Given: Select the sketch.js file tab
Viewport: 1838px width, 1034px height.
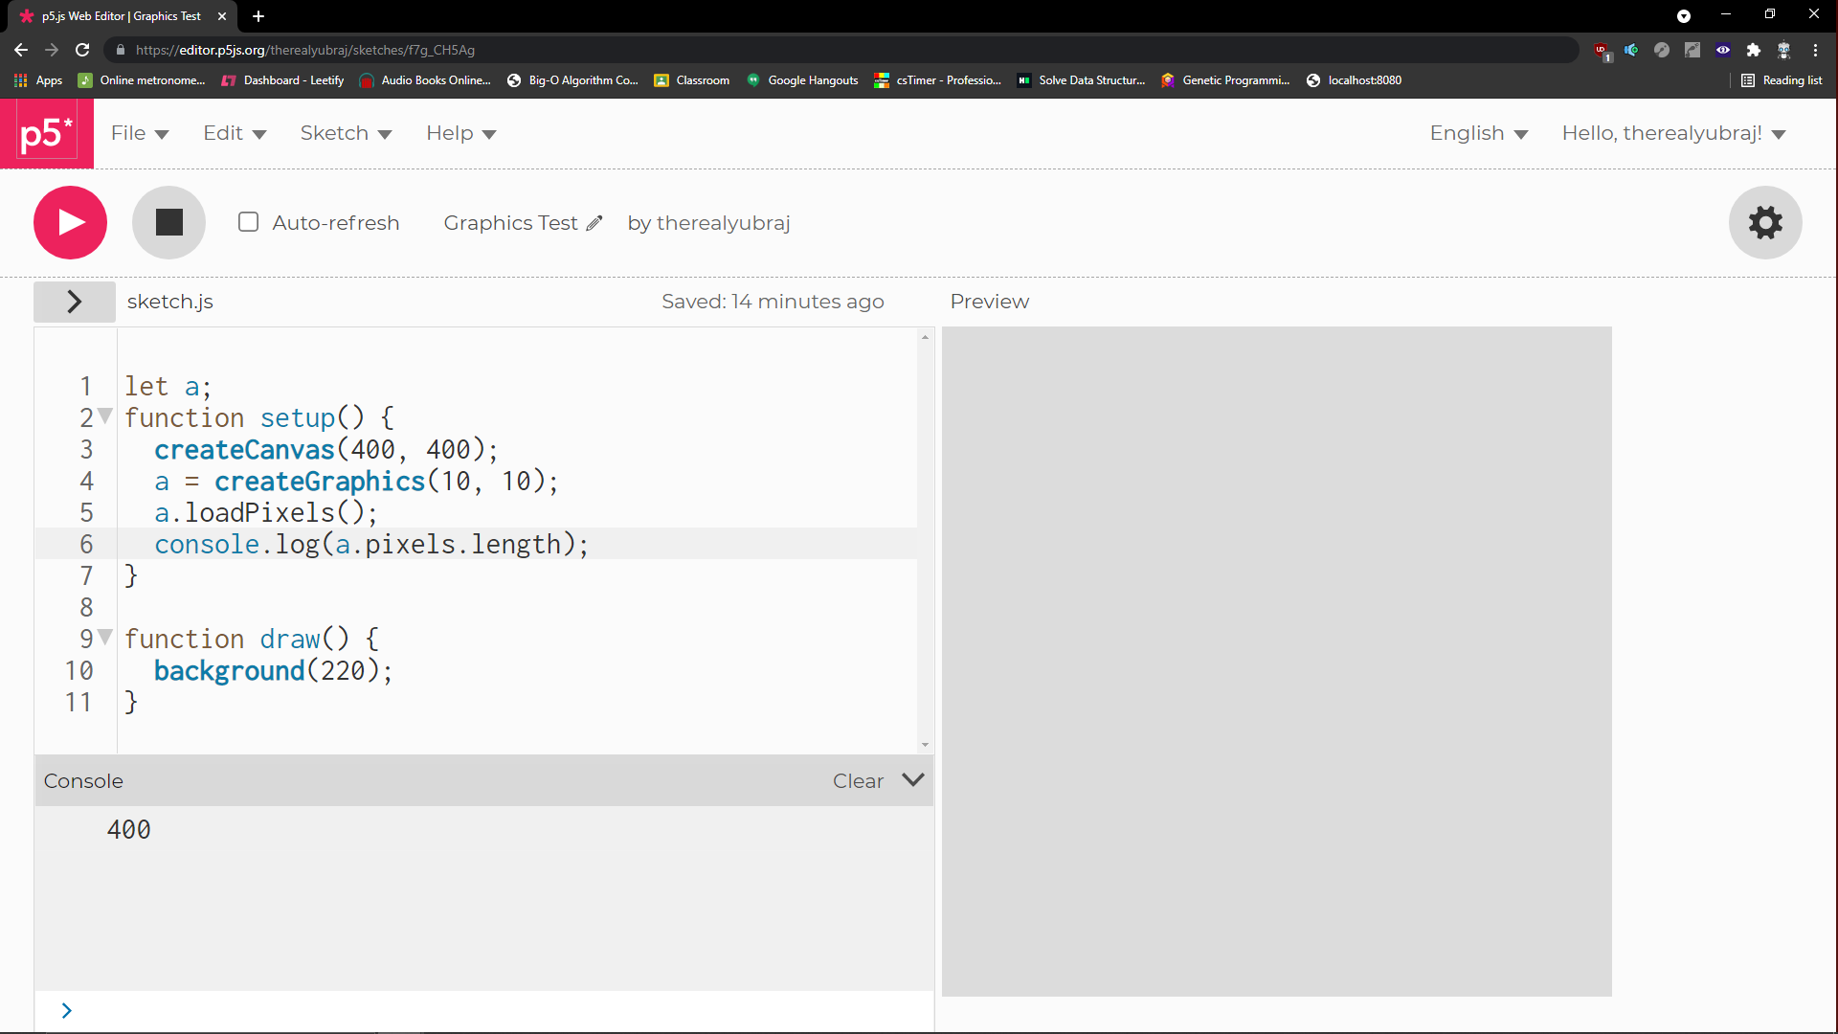Looking at the screenshot, I should point(169,302).
